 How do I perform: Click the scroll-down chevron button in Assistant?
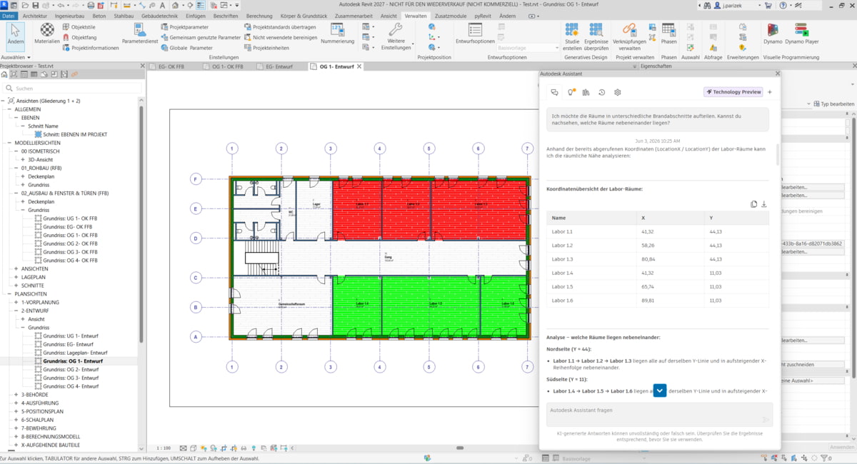point(660,390)
